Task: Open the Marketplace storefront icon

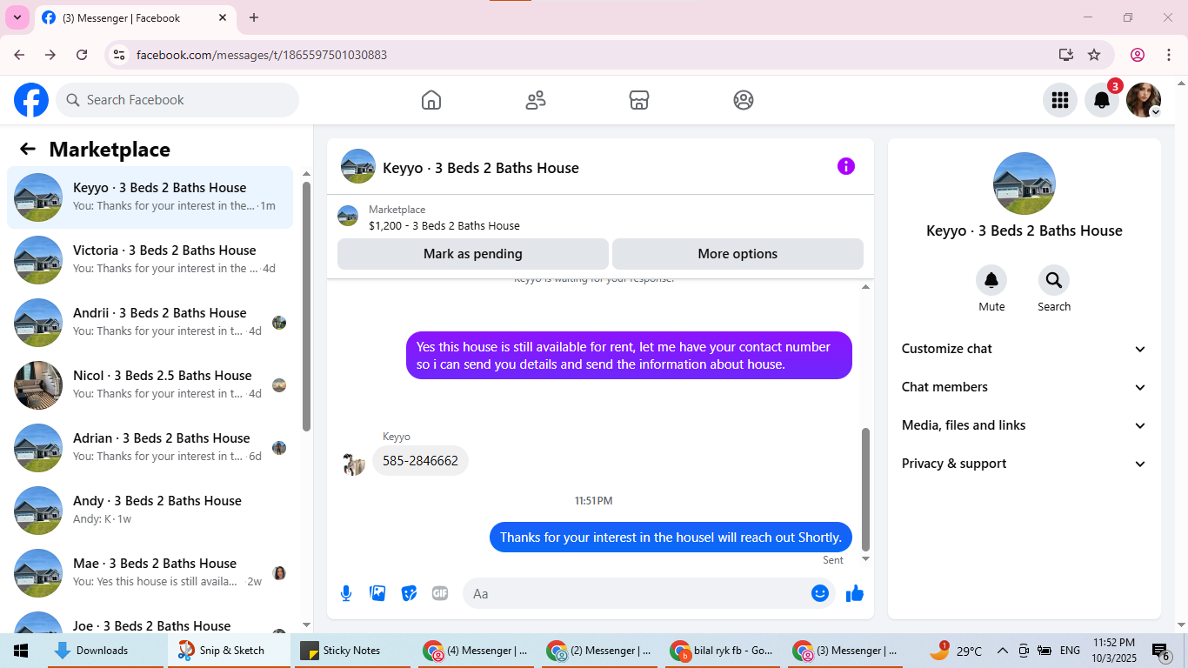Action: [x=639, y=100]
